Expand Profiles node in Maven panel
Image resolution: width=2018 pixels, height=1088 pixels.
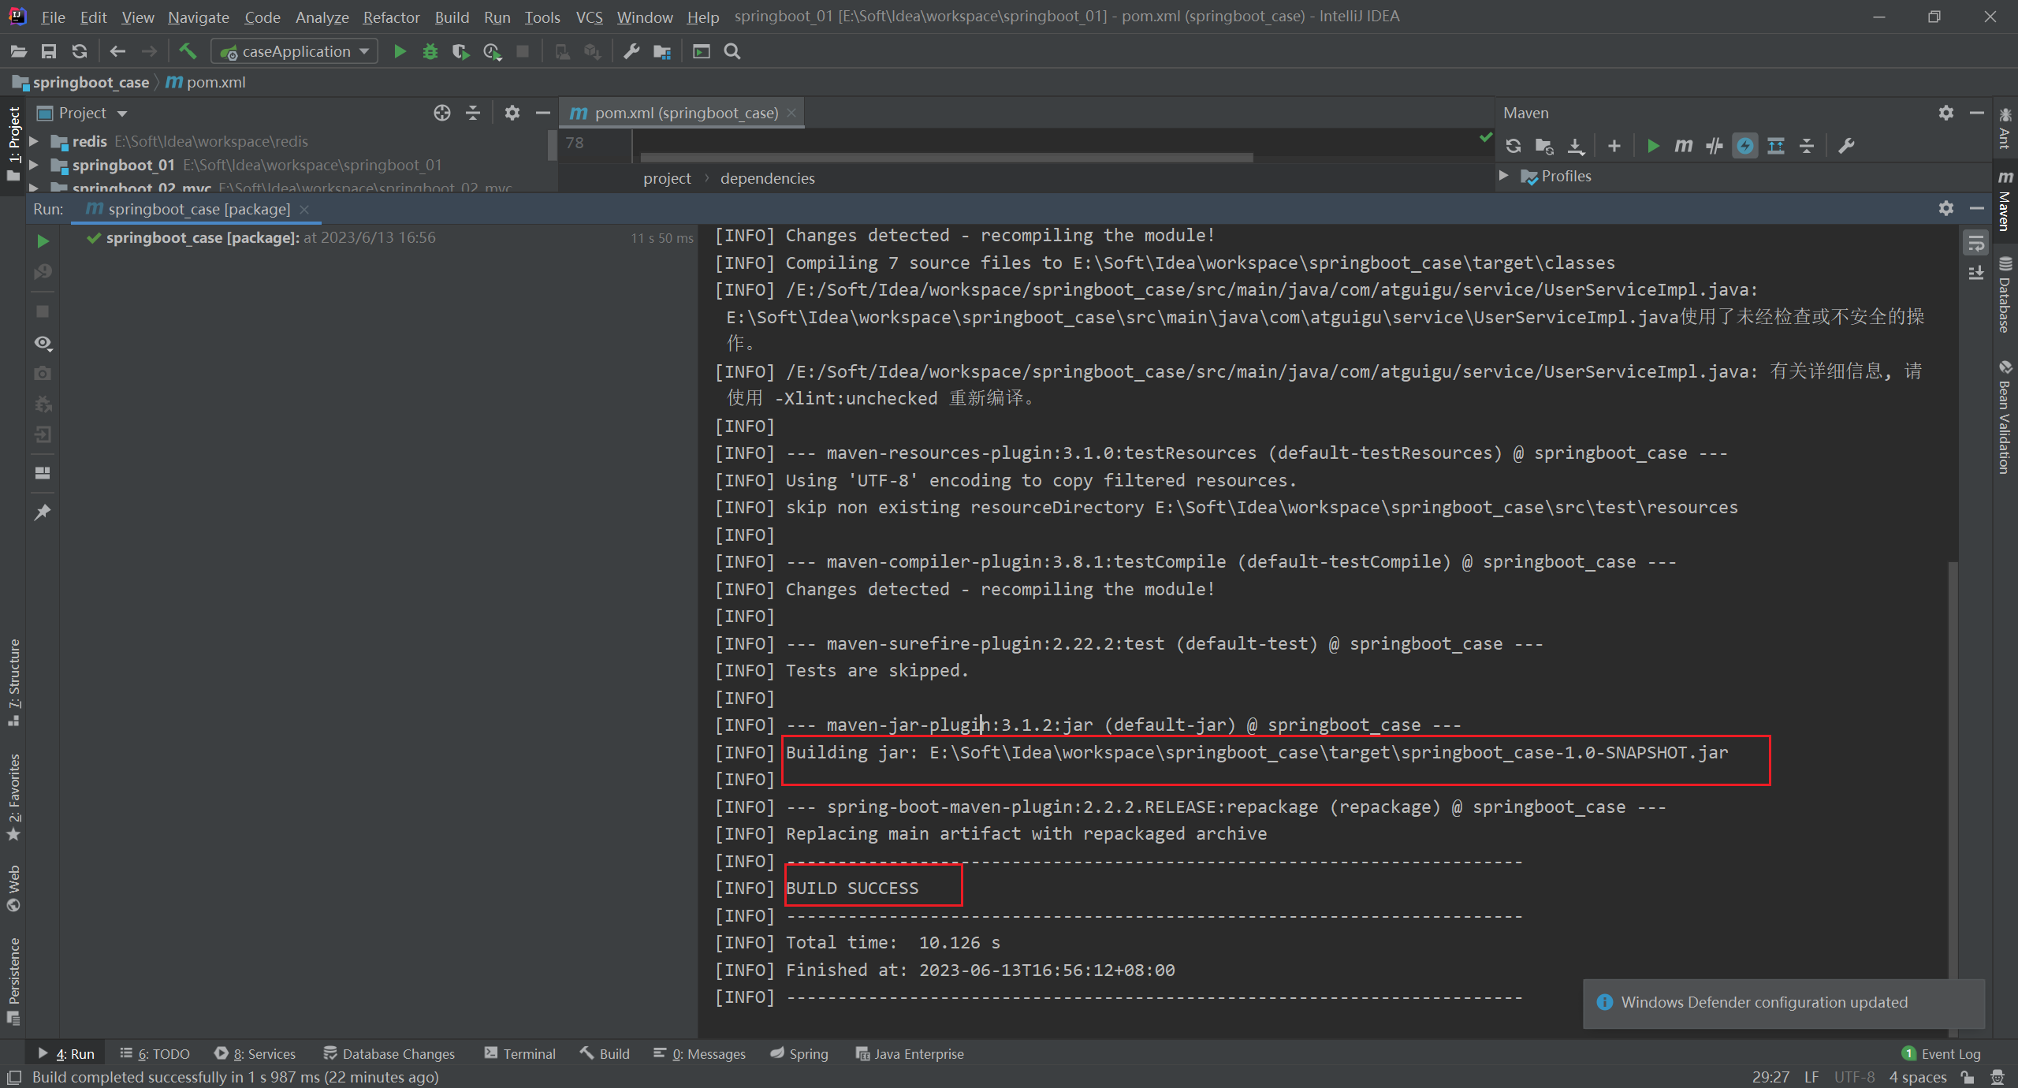1504,176
